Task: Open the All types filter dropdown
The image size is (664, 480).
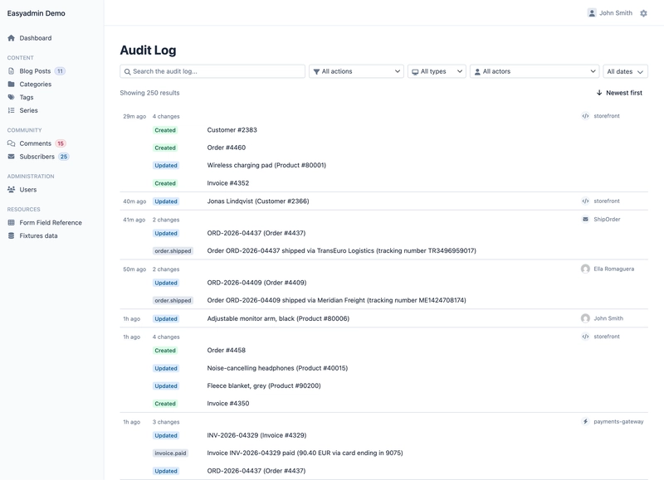Action: 437,71
